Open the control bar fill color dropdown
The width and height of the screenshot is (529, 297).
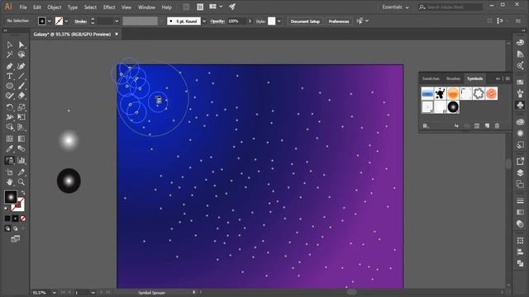pos(50,21)
